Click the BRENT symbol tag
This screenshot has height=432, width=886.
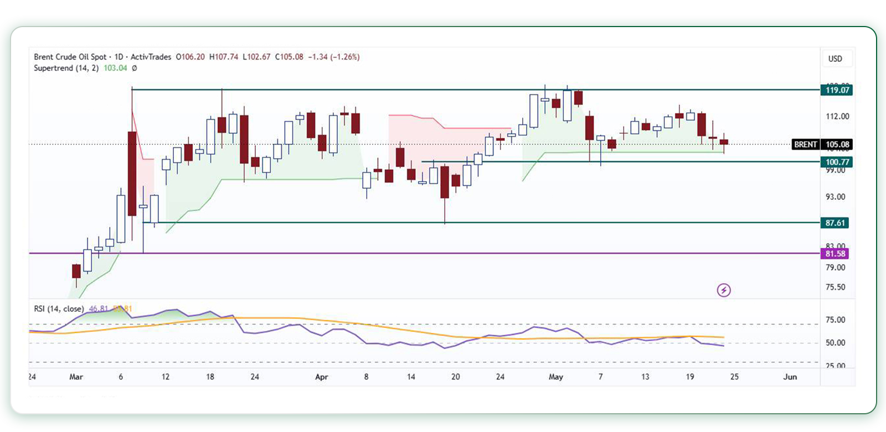pos(806,144)
